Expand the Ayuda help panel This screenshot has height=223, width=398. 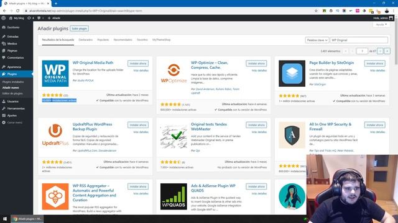[381, 25]
